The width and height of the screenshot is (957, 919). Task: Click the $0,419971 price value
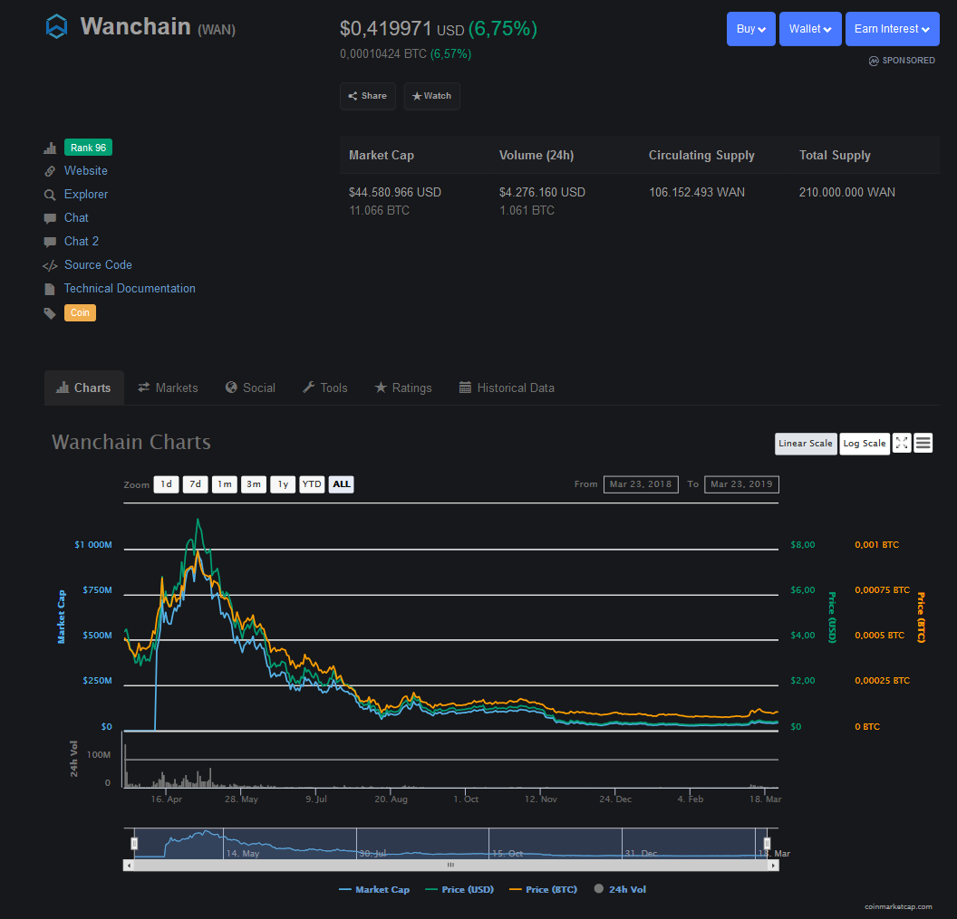386,29
